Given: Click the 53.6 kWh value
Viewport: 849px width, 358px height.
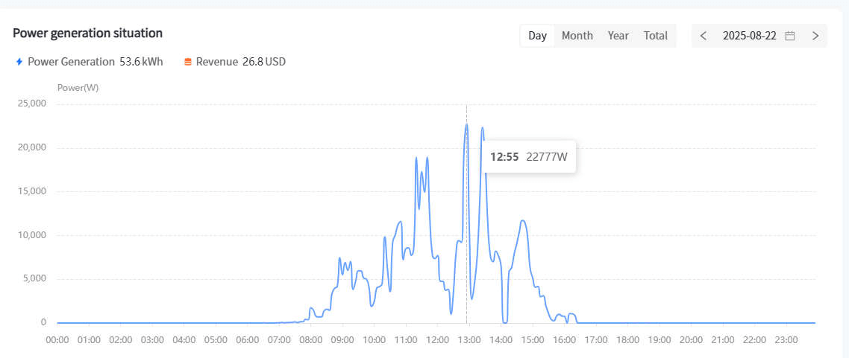Looking at the screenshot, I should pos(141,62).
